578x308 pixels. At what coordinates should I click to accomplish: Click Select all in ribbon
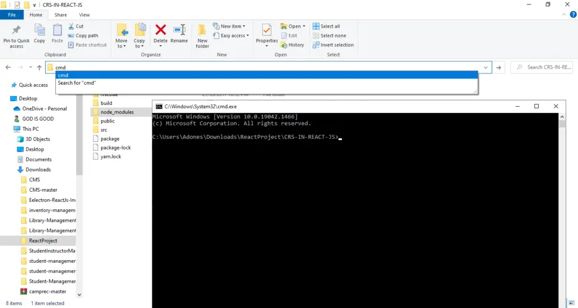pyautogui.click(x=330, y=27)
